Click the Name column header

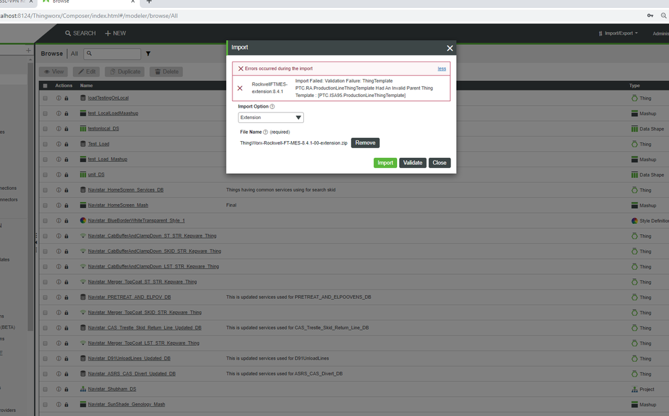tap(86, 86)
